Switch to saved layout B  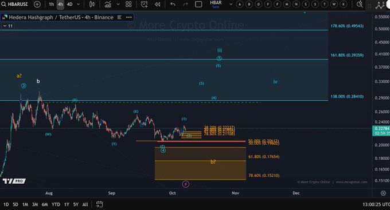click(249, 4)
